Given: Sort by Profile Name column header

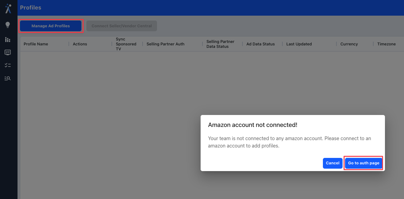Looking at the screenshot, I should (x=36, y=44).
